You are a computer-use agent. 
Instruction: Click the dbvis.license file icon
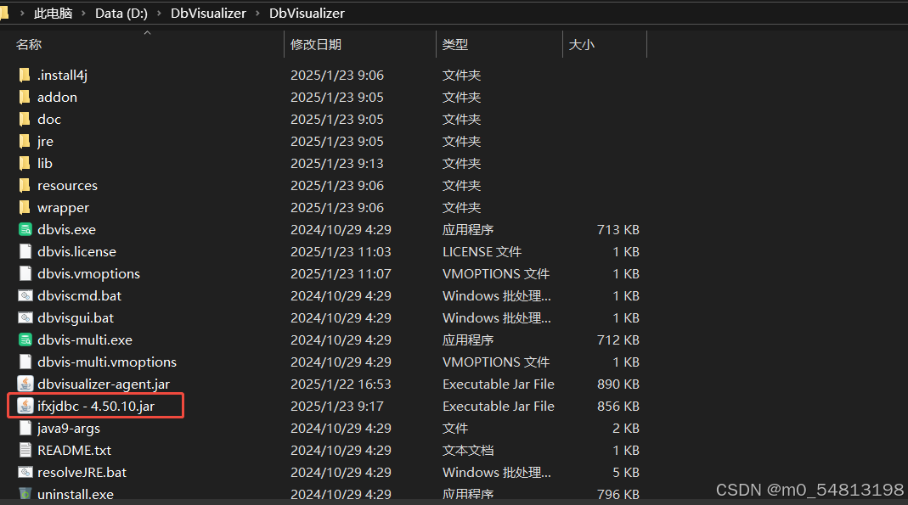(x=25, y=251)
